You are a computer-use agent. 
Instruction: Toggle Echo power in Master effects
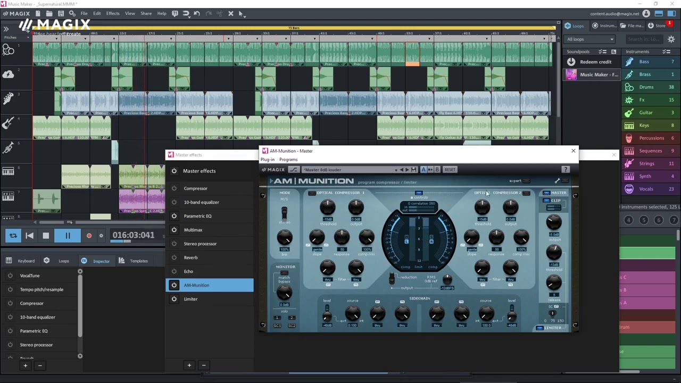(174, 271)
